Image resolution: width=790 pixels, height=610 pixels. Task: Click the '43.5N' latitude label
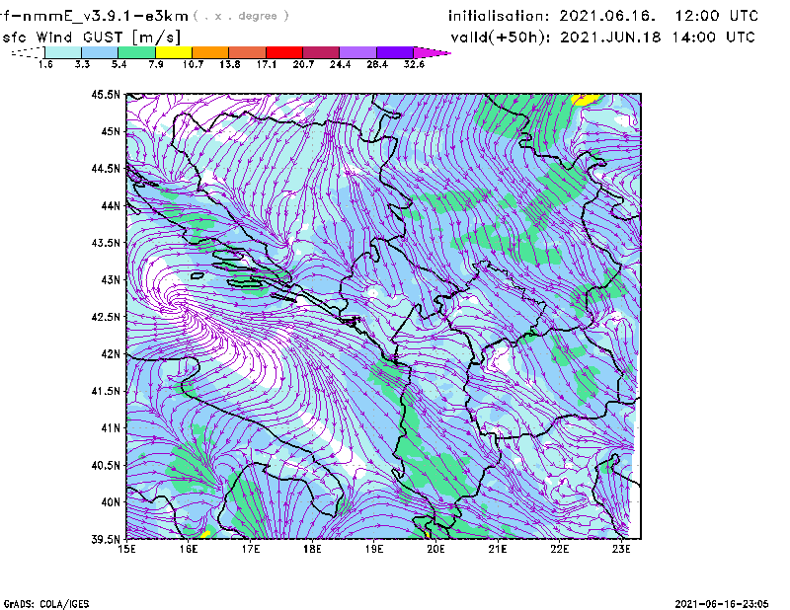106,243
